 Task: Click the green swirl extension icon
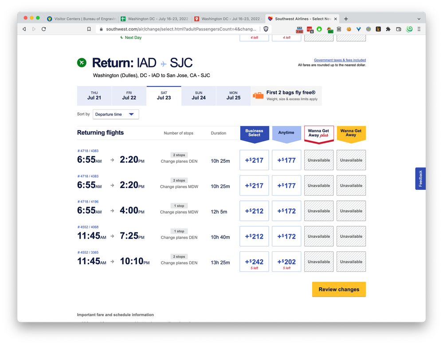coord(409,29)
